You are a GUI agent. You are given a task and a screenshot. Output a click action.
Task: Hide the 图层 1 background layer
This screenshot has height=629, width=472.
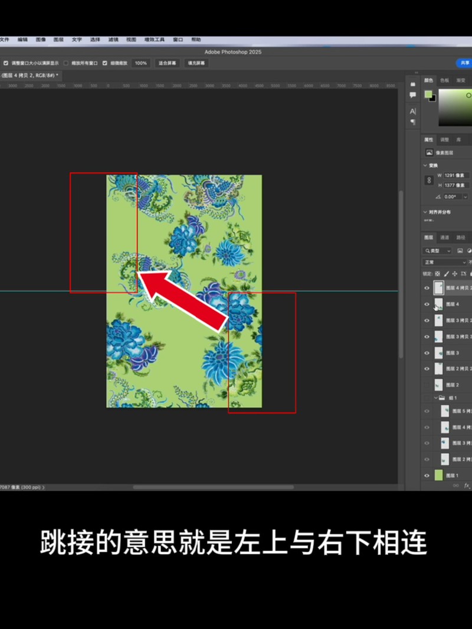coord(427,475)
